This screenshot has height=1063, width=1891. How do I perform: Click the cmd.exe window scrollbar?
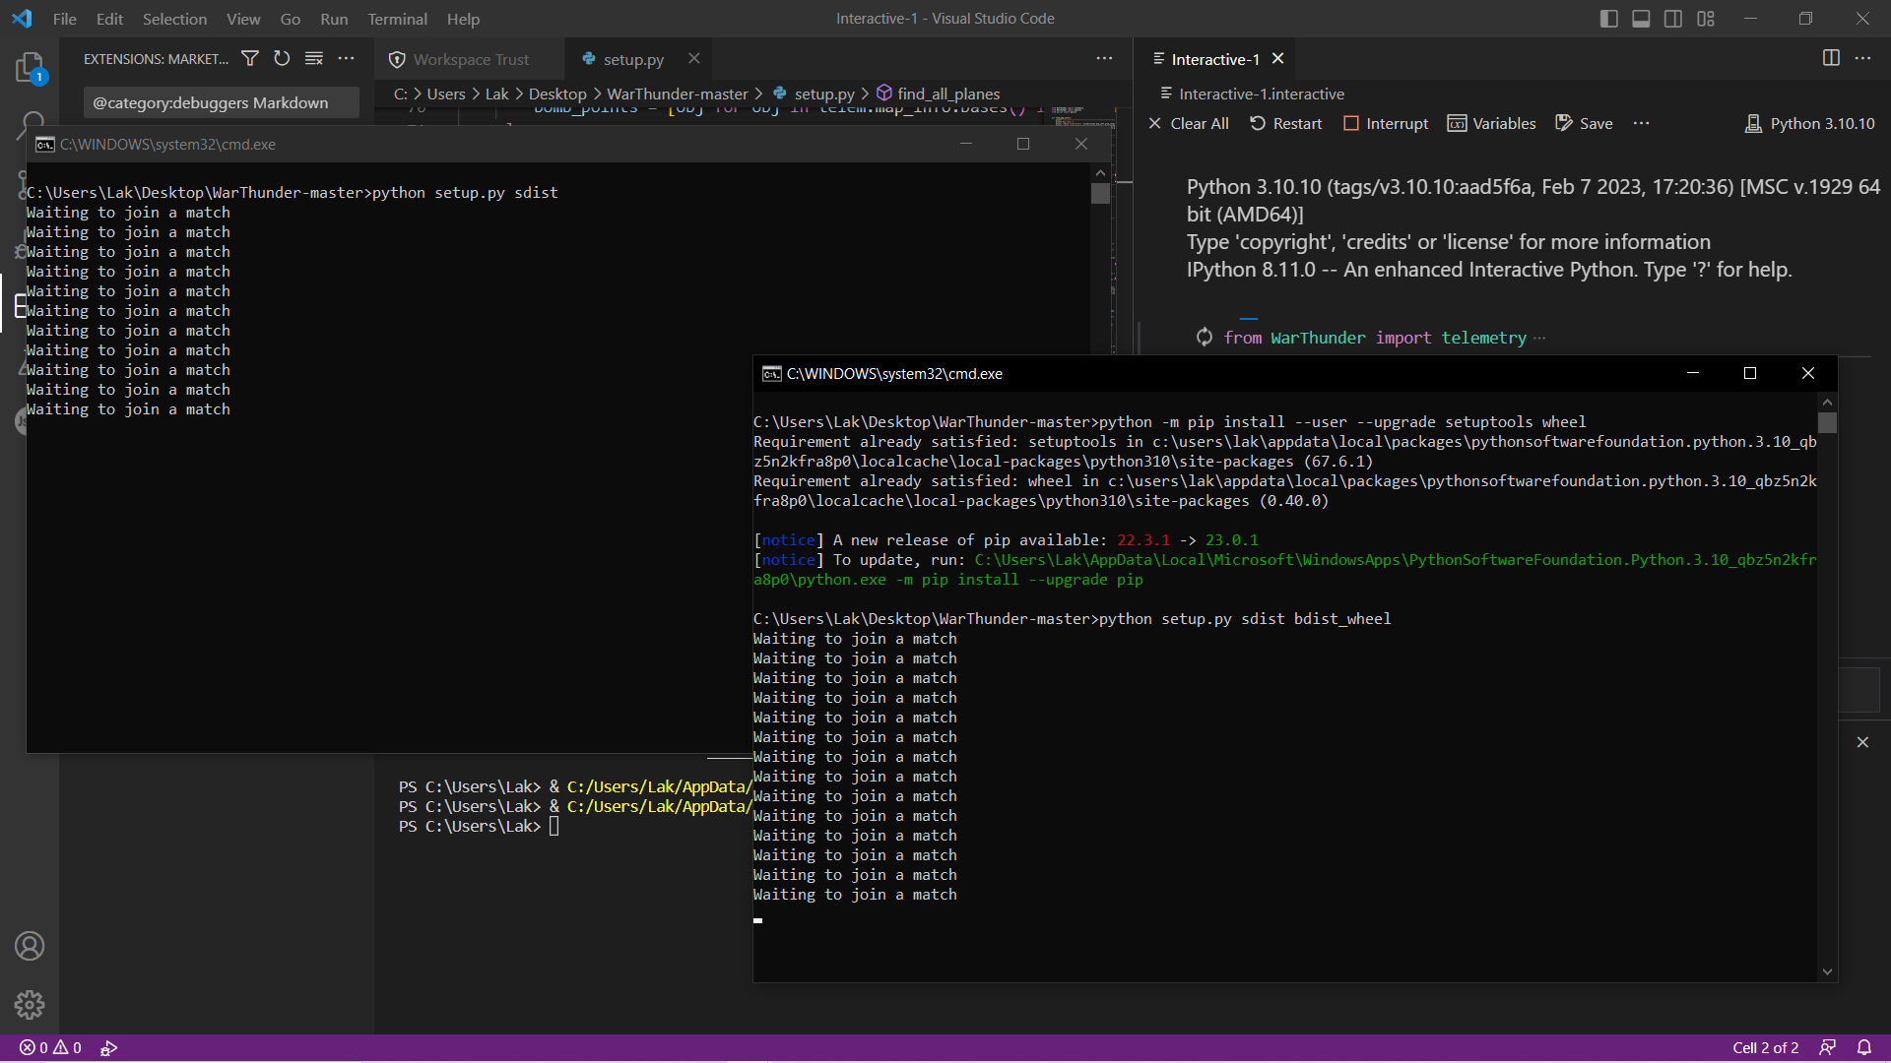pos(1828,423)
